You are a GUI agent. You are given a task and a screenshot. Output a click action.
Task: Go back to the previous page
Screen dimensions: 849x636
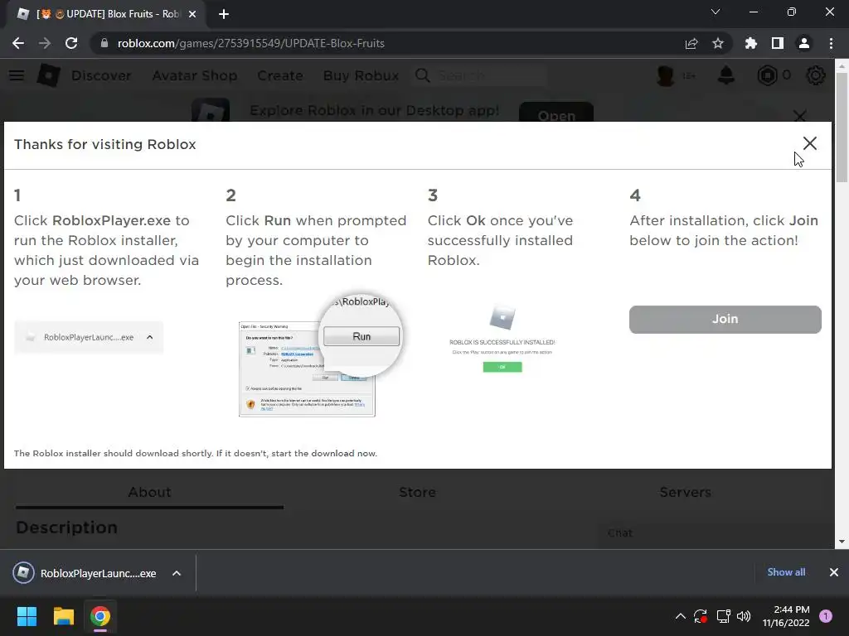18,43
